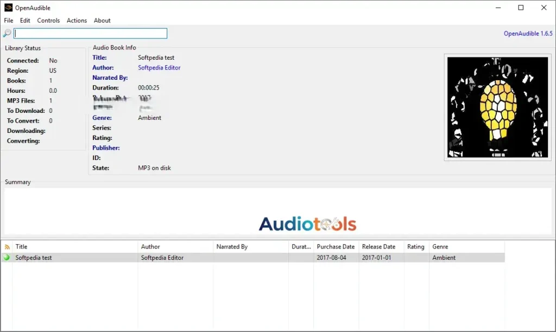Click the RSS feed icon in the table header

(x=5, y=246)
